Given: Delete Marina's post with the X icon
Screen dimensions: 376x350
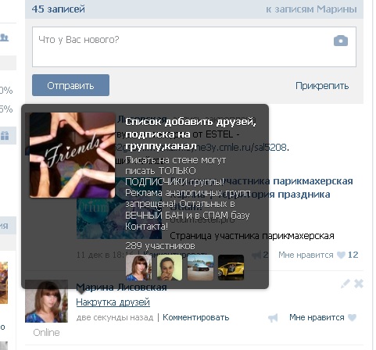Looking at the screenshot, I should pyautogui.click(x=359, y=284).
